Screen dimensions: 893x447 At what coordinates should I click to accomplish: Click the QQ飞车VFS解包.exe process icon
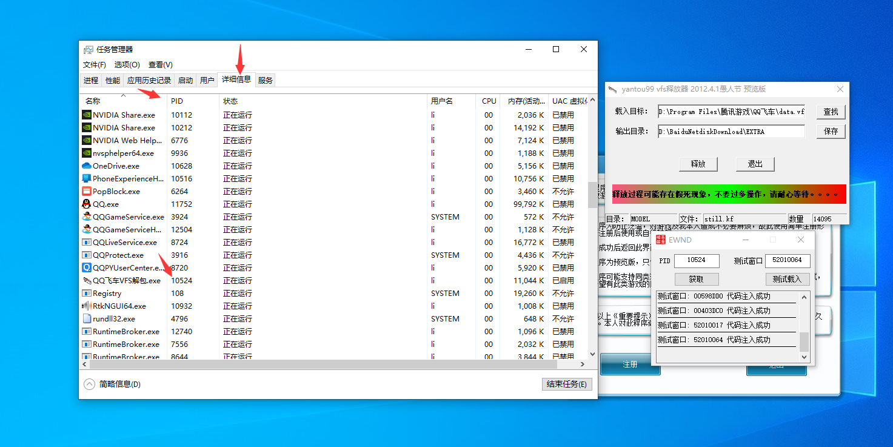click(86, 280)
